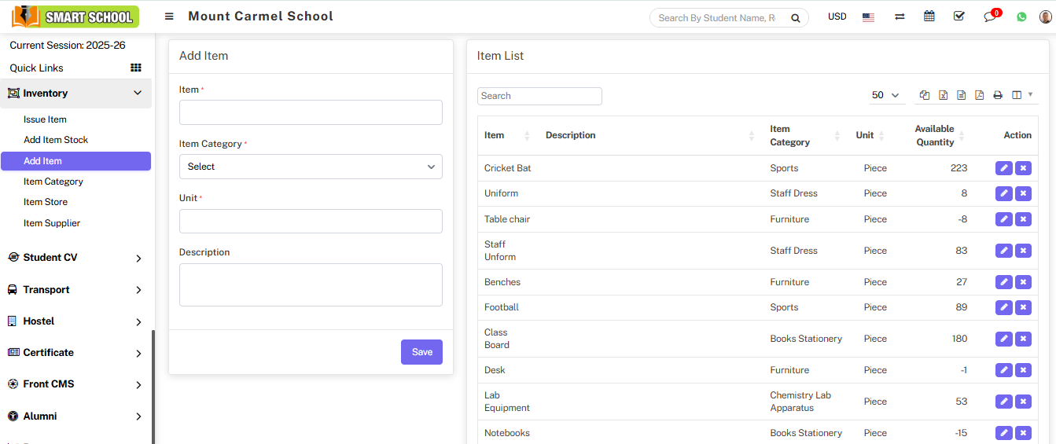The width and height of the screenshot is (1056, 444).
Task: Edit the Cricket Bat item
Action: click(1003, 168)
